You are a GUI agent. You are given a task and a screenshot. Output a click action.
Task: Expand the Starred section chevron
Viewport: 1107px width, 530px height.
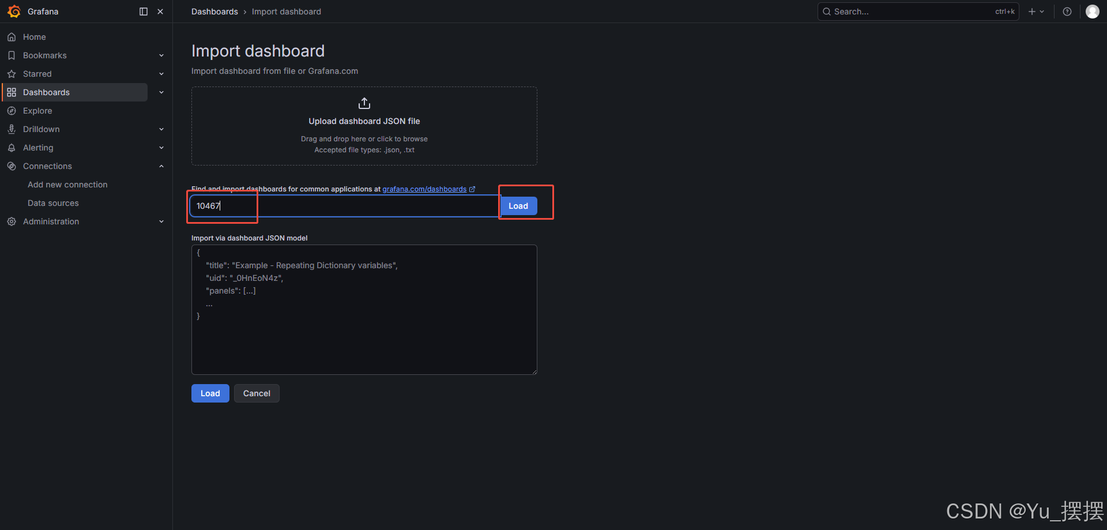coord(161,74)
